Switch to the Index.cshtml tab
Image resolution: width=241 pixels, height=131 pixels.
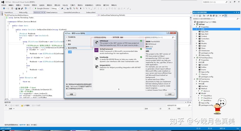tap(91, 12)
